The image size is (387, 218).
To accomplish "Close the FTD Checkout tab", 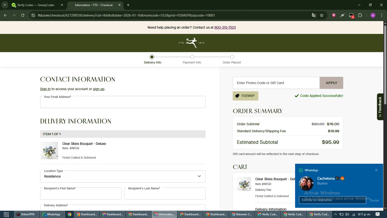I will click(x=119, y=5).
